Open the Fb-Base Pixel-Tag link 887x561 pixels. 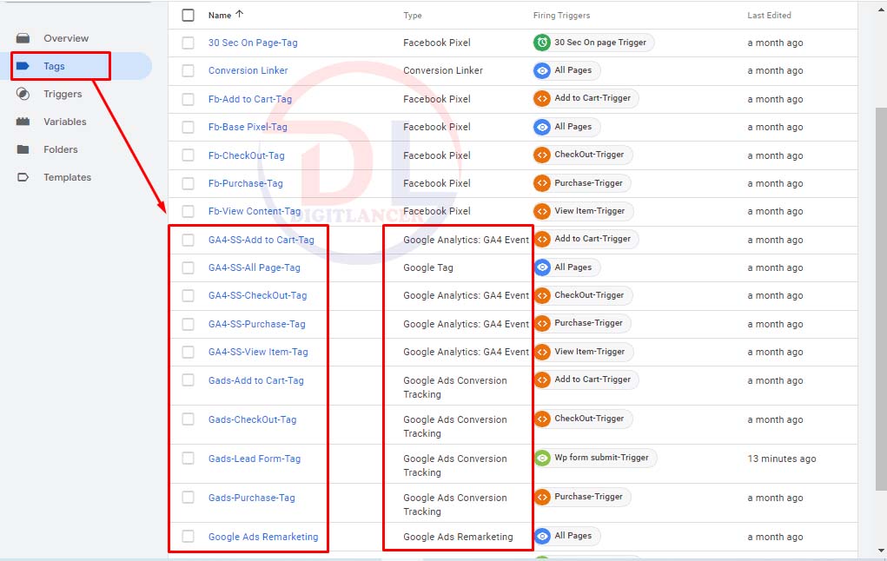point(248,128)
